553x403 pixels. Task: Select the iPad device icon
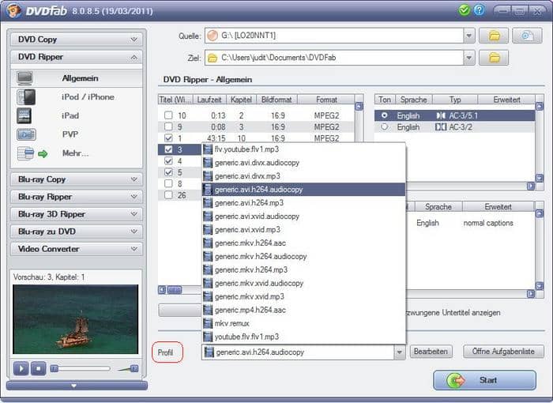[24, 115]
